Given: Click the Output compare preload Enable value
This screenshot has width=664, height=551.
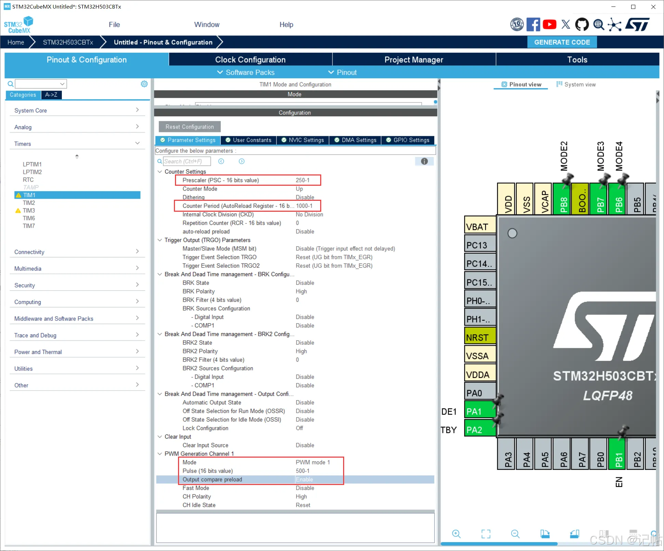Looking at the screenshot, I should [x=304, y=480].
